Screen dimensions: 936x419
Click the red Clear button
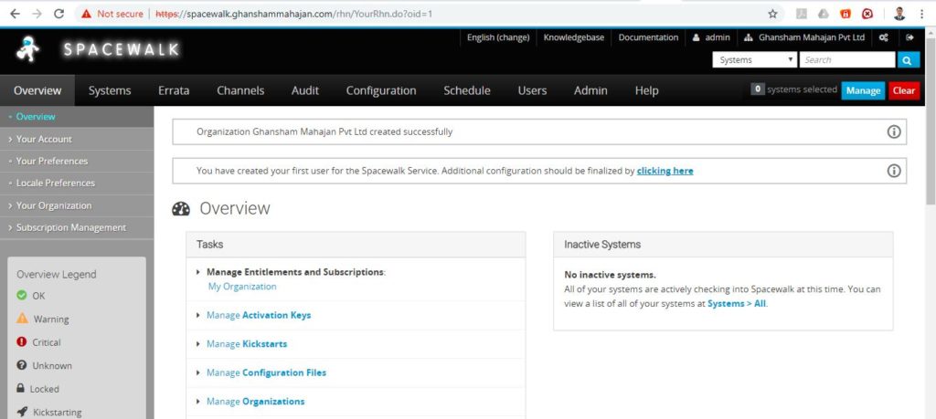click(904, 90)
